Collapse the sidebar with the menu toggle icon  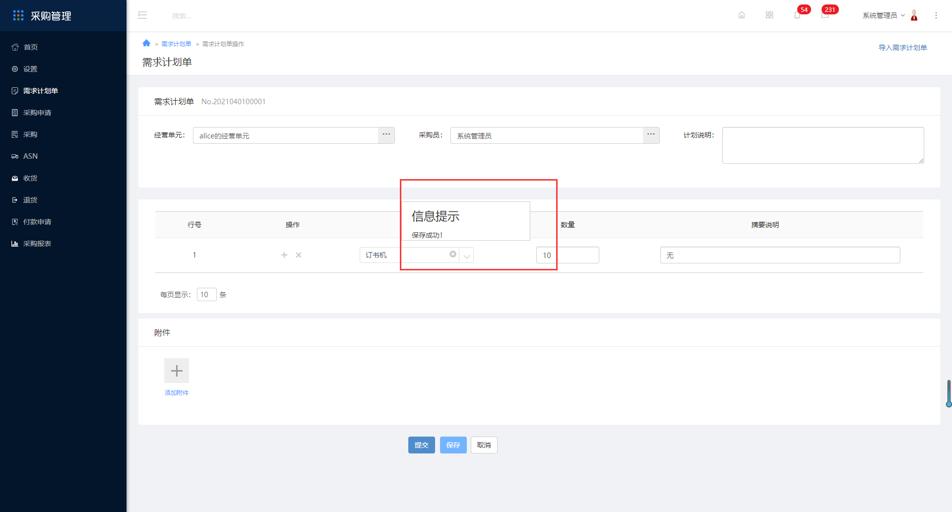[x=142, y=15]
